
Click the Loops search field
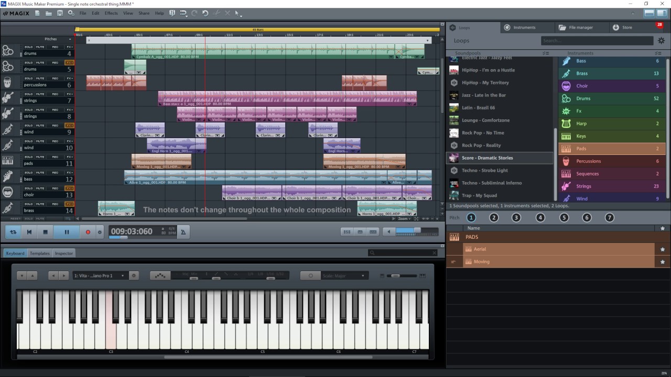[x=597, y=40]
